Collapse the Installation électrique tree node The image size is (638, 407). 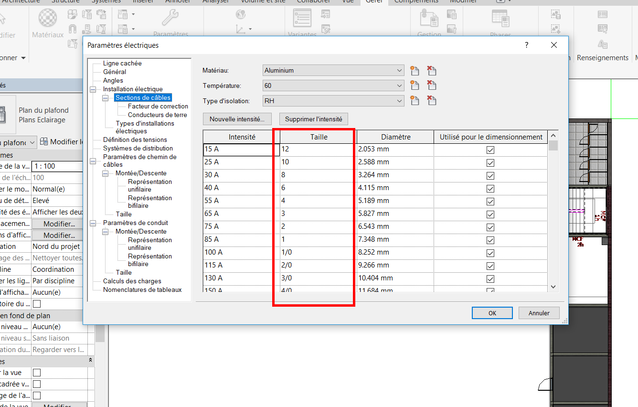[93, 89]
